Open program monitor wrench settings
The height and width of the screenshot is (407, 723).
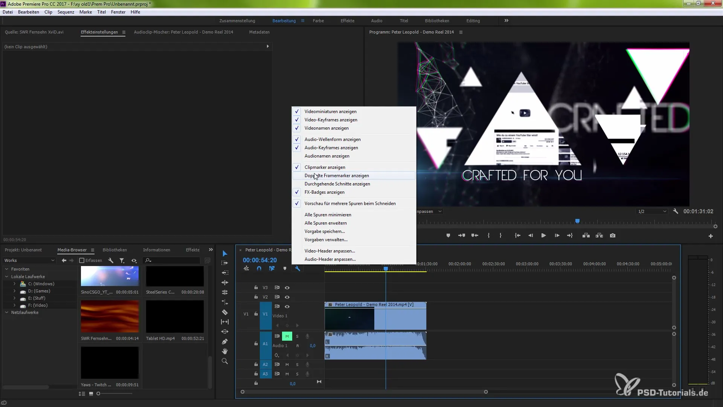(x=676, y=211)
